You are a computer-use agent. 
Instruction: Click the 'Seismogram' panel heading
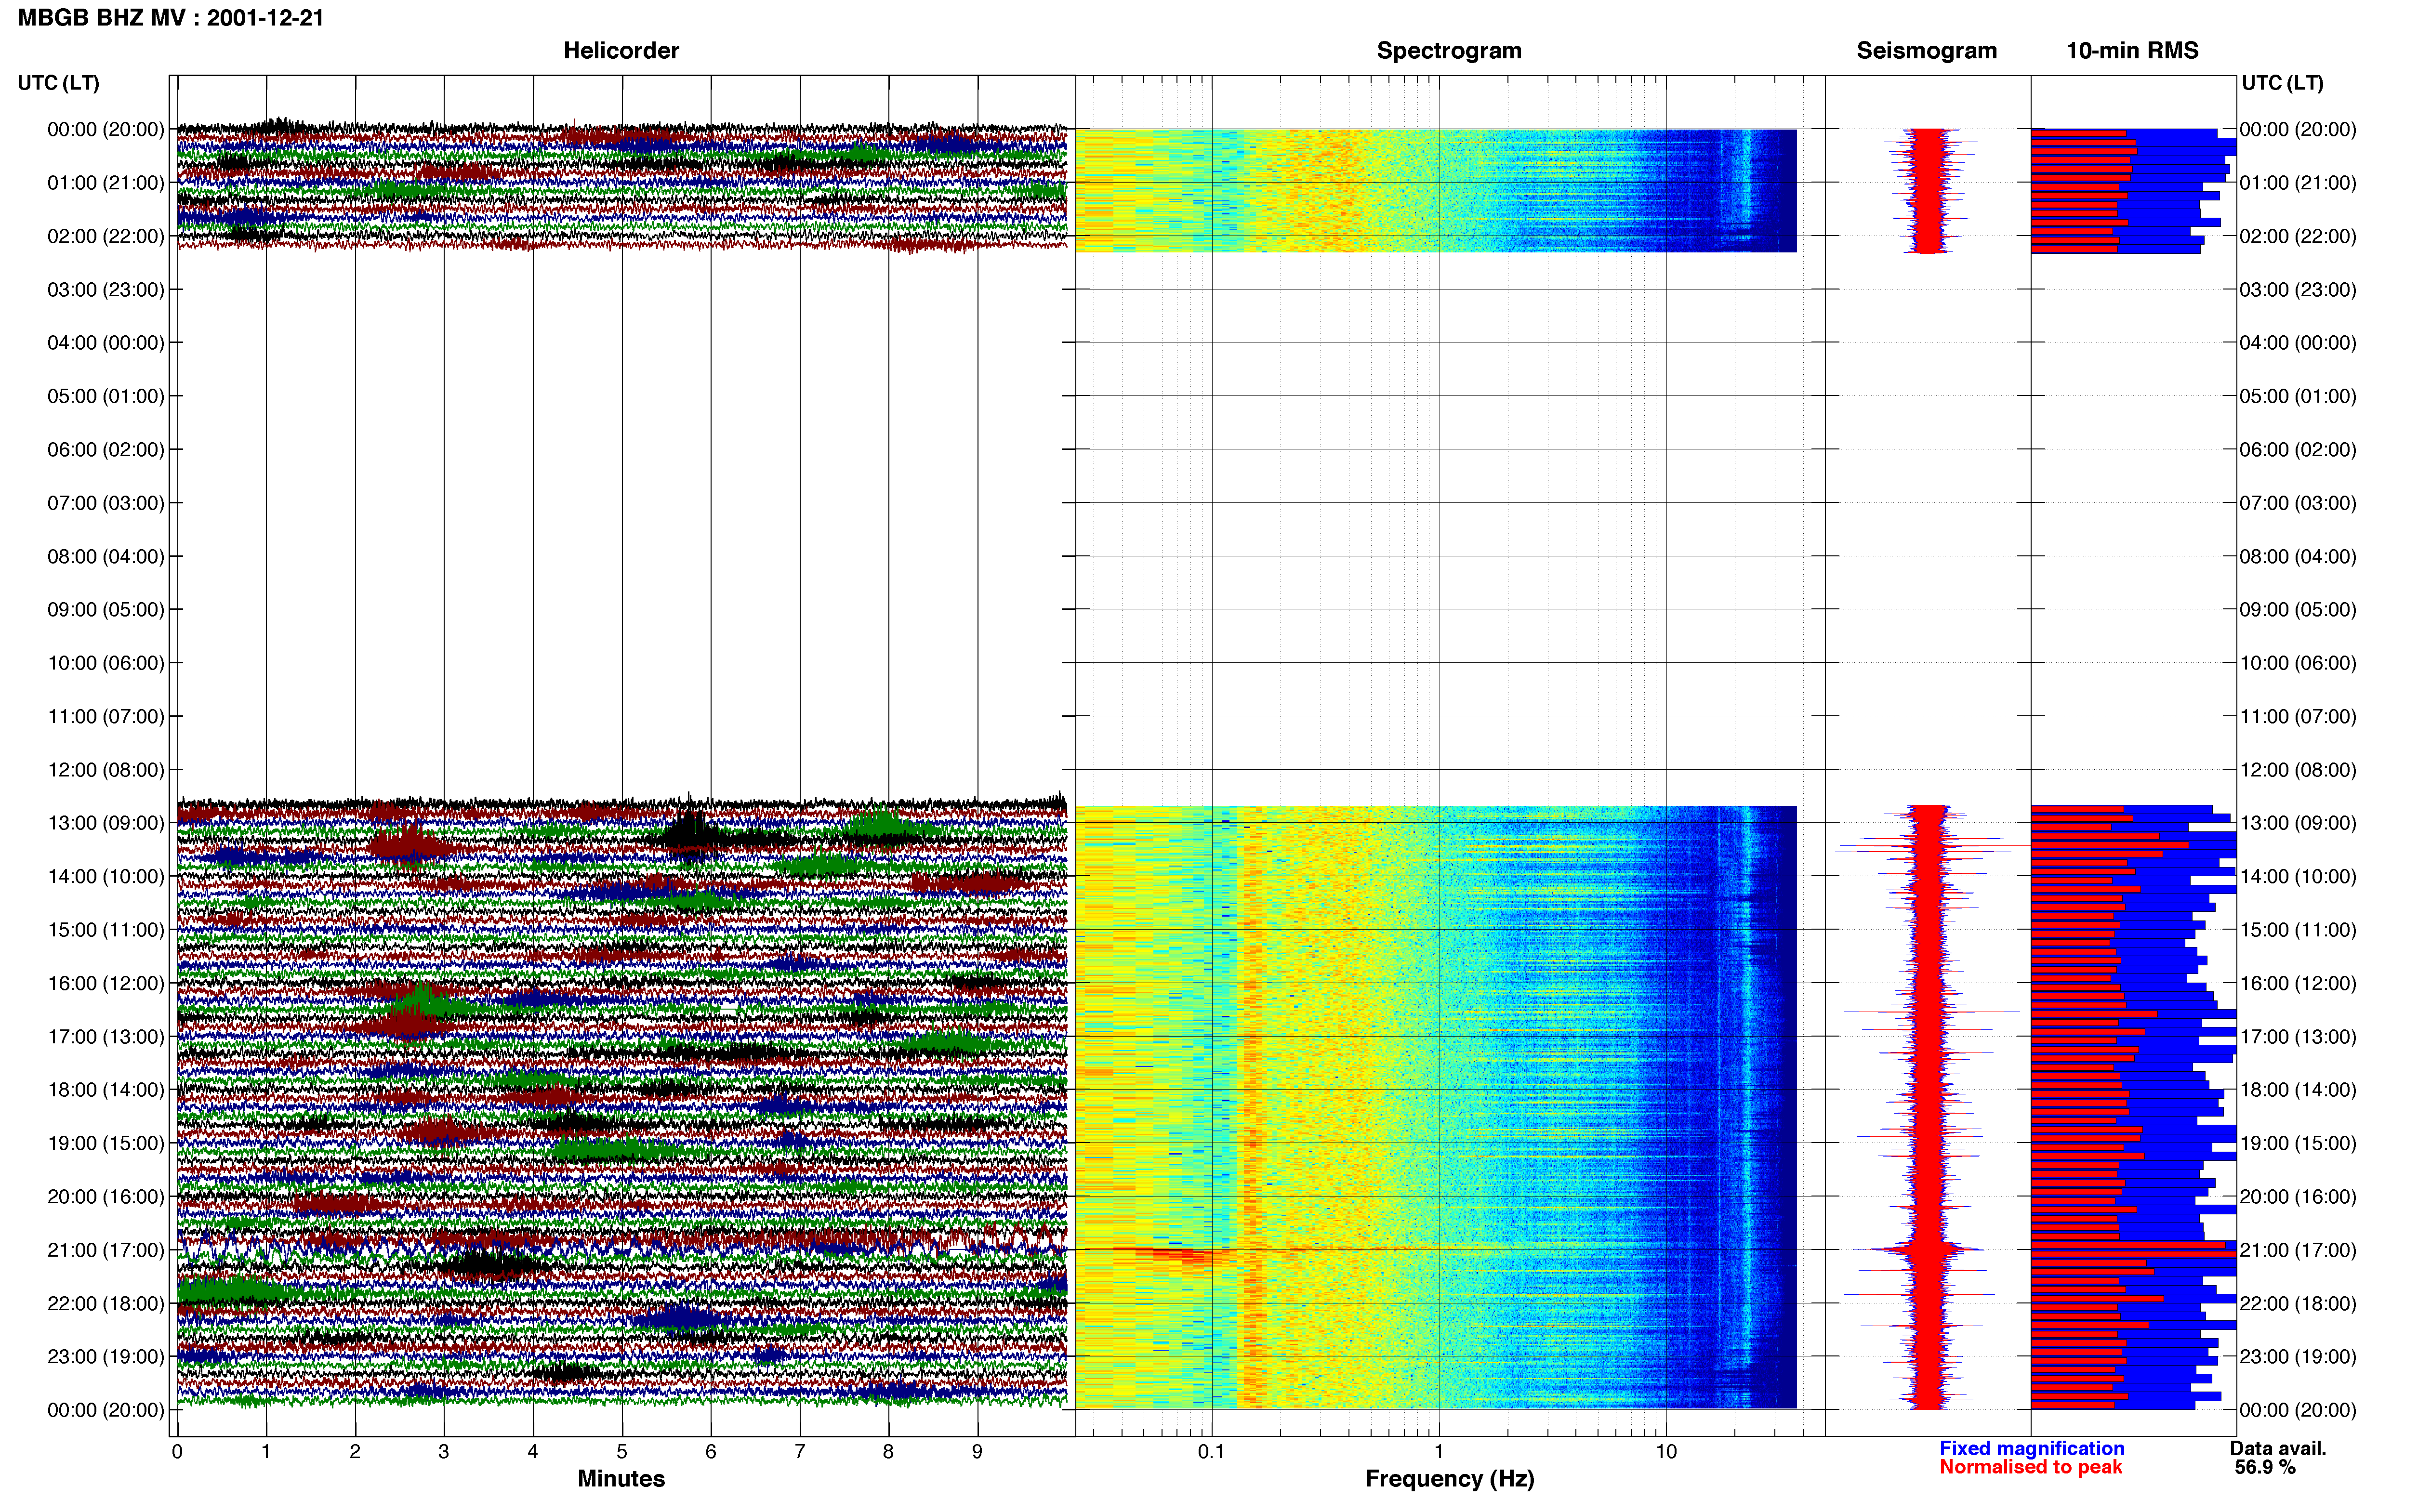[x=1926, y=50]
